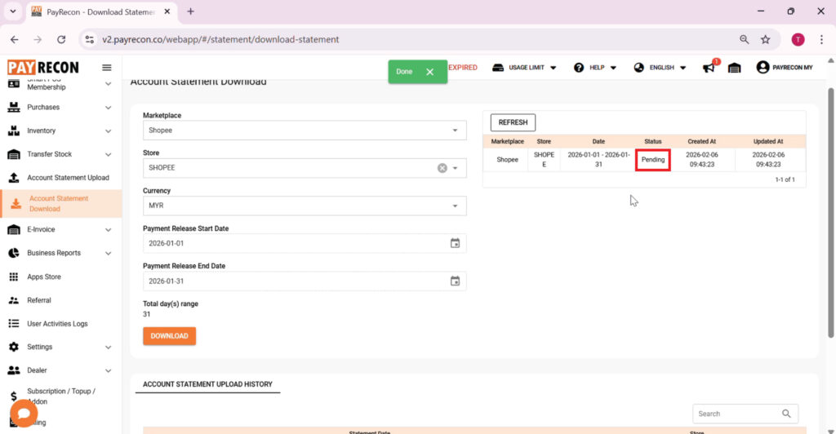This screenshot has width=836, height=434.
Task: Click the E-Invoice sidebar icon
Action: (x=14, y=229)
